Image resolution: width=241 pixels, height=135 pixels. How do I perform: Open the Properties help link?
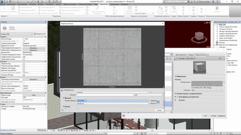coord(8,130)
